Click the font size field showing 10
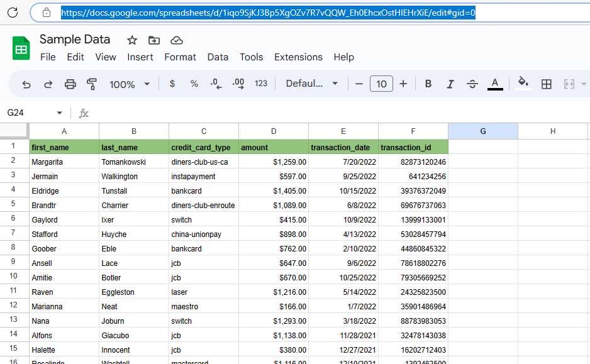 (x=381, y=84)
